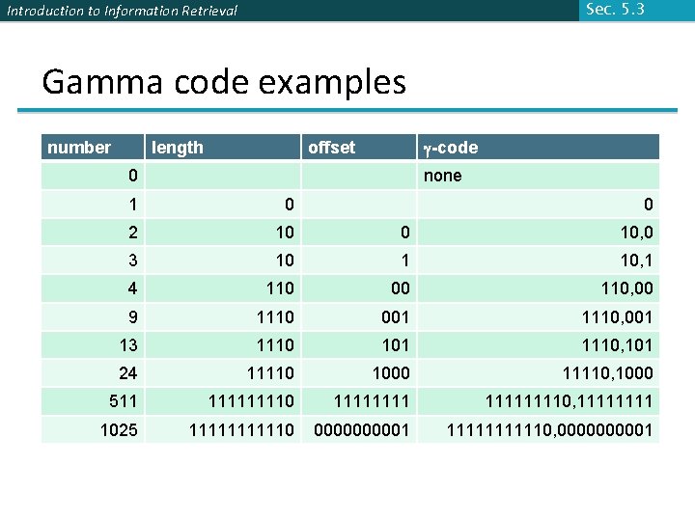
Task: Select the length cell '111111110'
Action: pyautogui.click(x=223, y=401)
